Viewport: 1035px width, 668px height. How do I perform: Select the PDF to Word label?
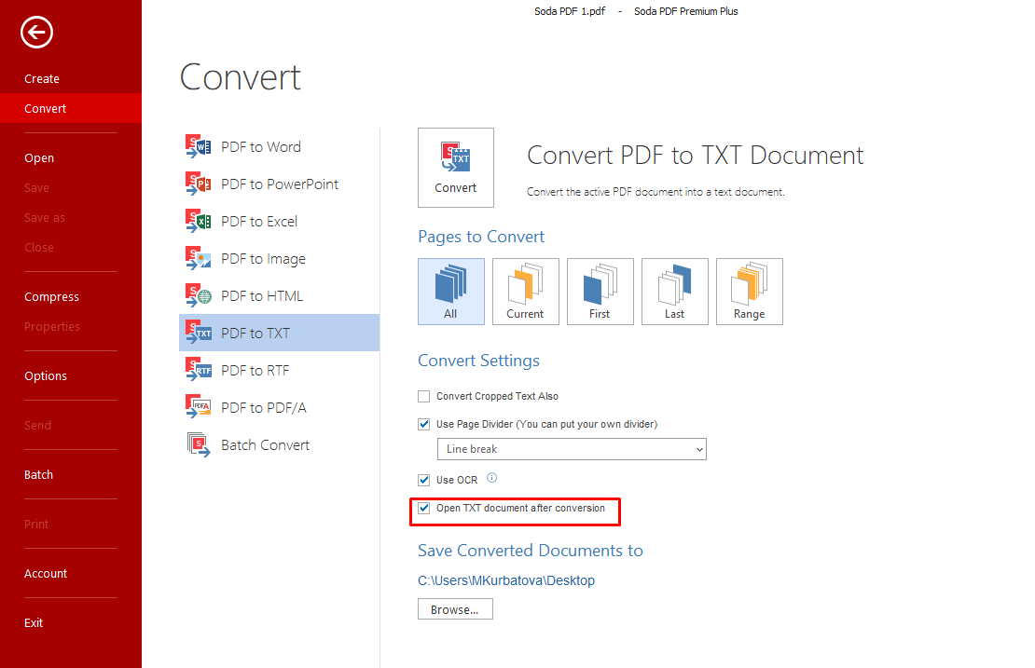point(261,147)
